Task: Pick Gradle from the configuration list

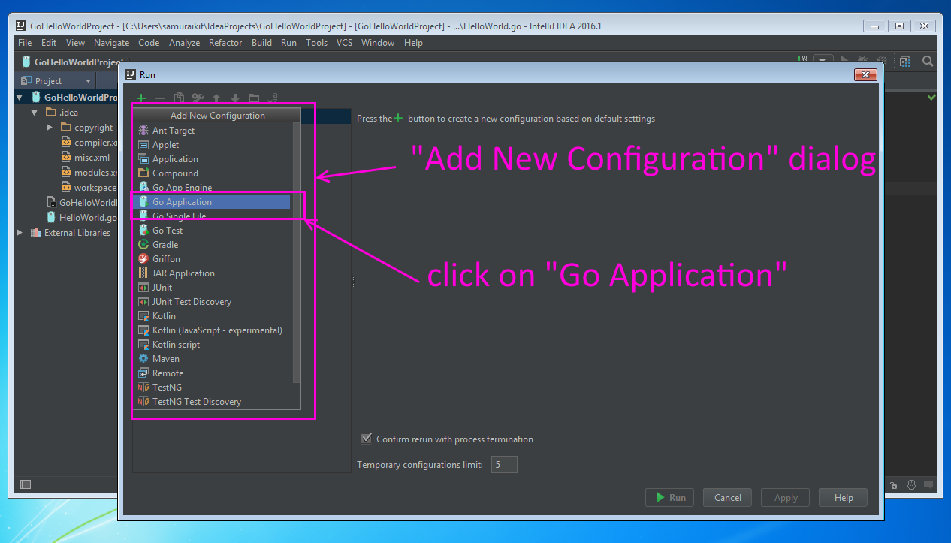Action: click(211, 245)
